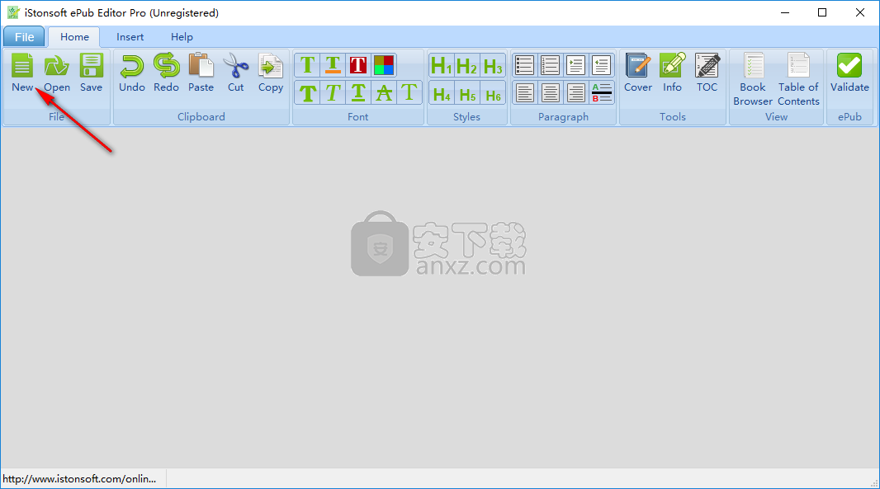The height and width of the screenshot is (489, 880).
Task: Click the istonsoft.com link in status bar
Action: click(80, 479)
